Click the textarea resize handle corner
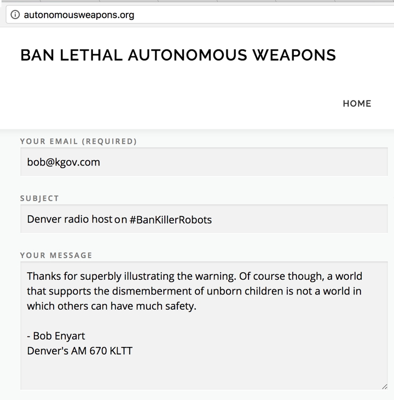 [x=385, y=386]
